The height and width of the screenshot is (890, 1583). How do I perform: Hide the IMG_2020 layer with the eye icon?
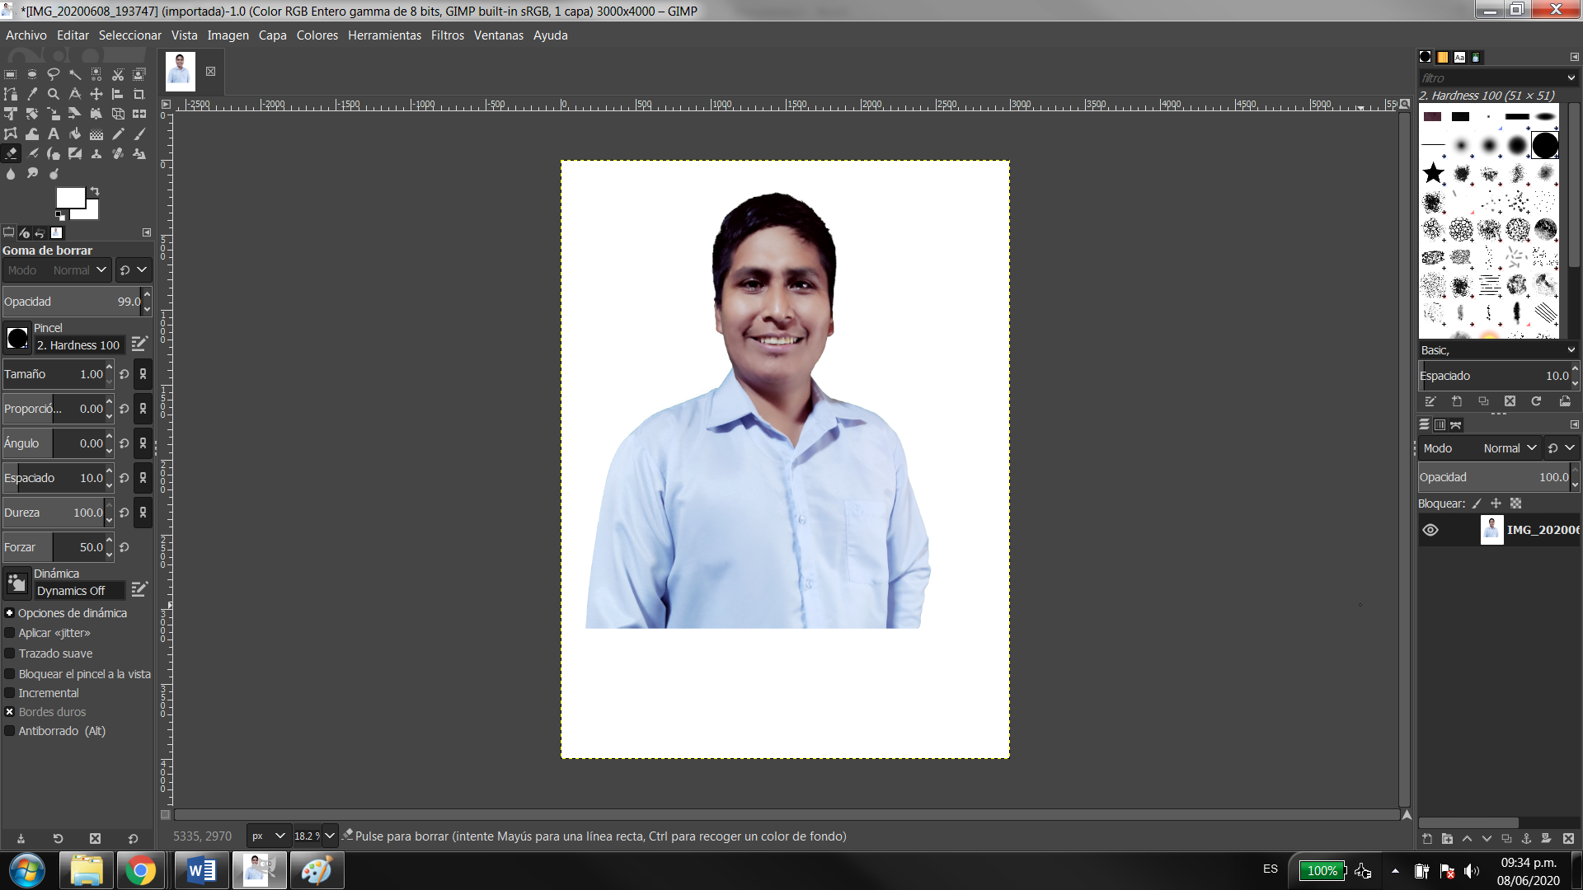coord(1430,530)
